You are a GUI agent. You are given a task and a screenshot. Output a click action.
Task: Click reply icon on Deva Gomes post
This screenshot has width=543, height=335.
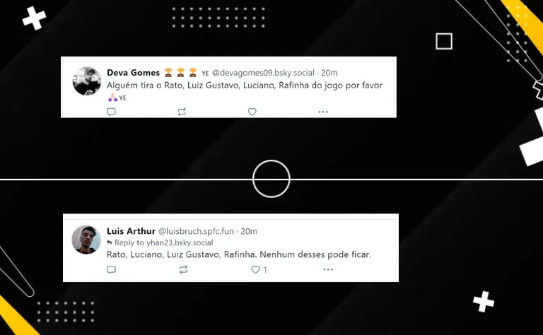(111, 112)
